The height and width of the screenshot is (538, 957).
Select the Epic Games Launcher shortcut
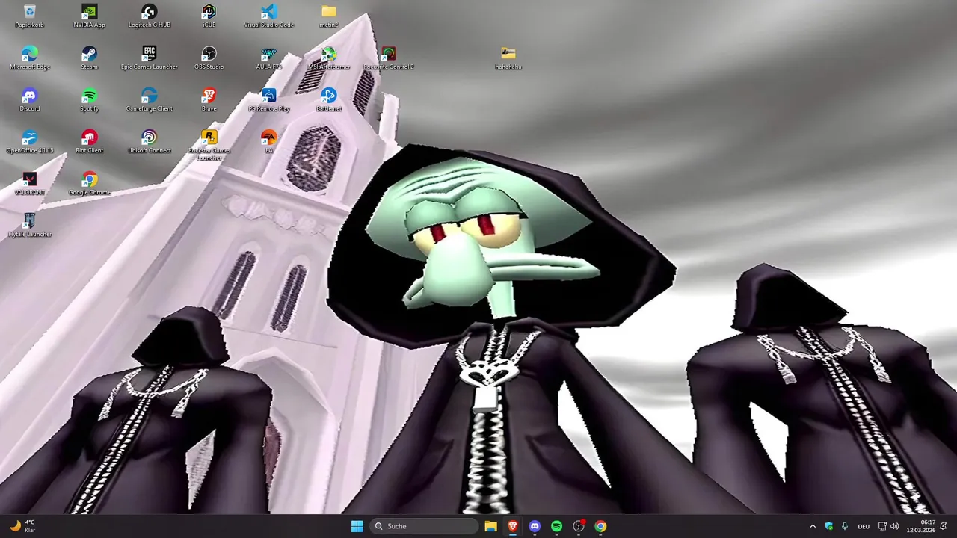pos(149,58)
